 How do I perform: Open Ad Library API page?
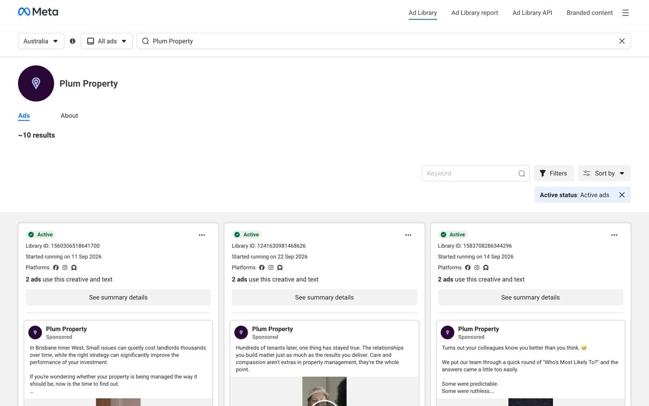pos(532,13)
